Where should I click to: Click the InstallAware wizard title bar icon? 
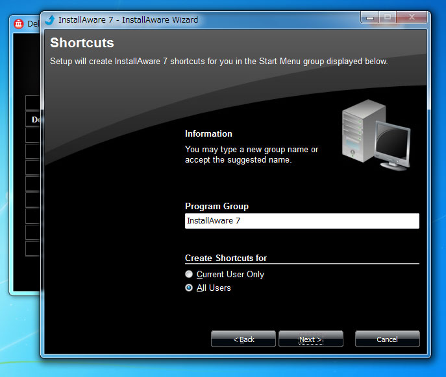point(50,20)
